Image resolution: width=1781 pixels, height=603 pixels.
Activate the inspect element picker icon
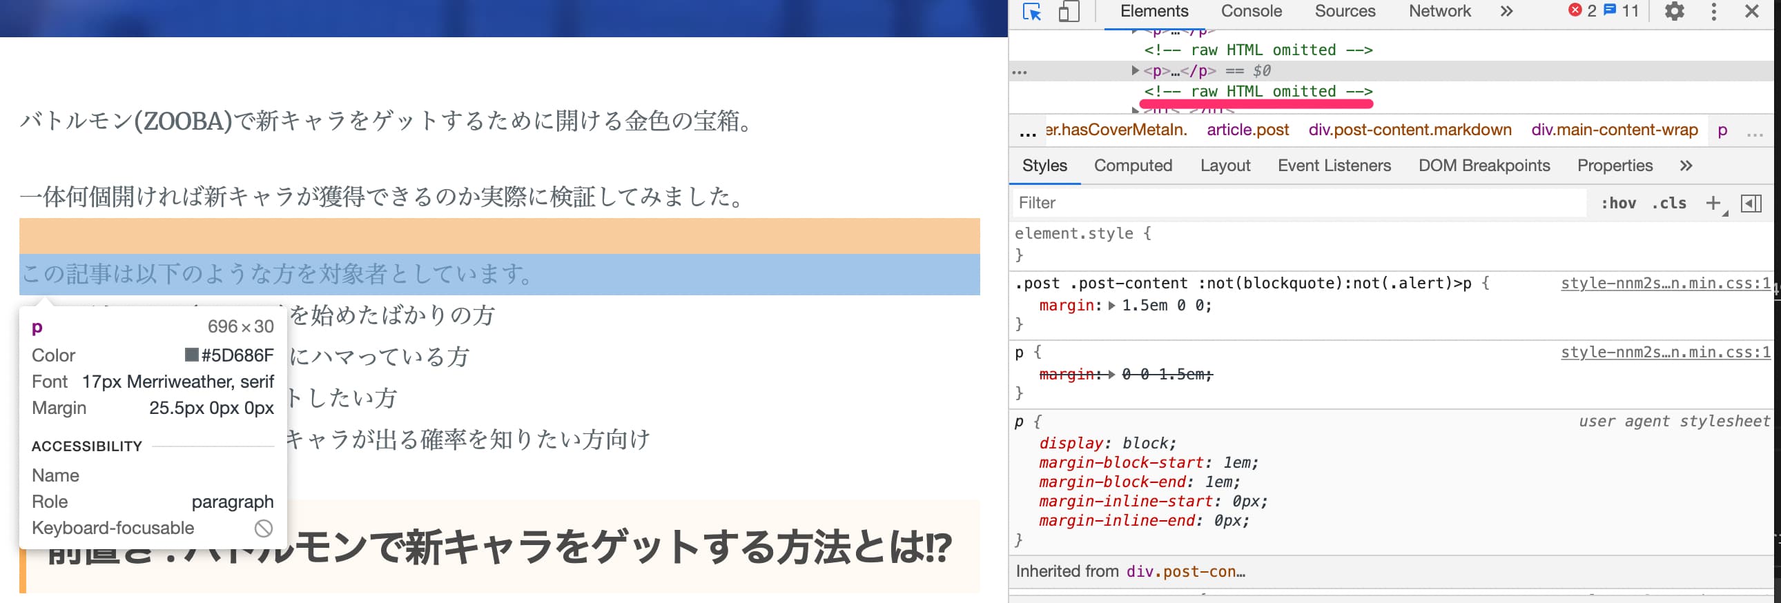[x=1032, y=12]
